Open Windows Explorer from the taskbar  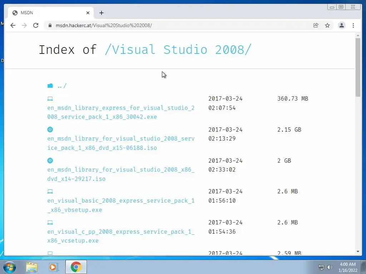click(x=32, y=267)
